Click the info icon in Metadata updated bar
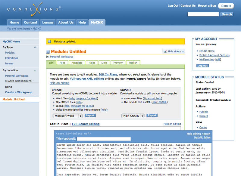Viewport: 241px width, 176px height. coord(50,42)
